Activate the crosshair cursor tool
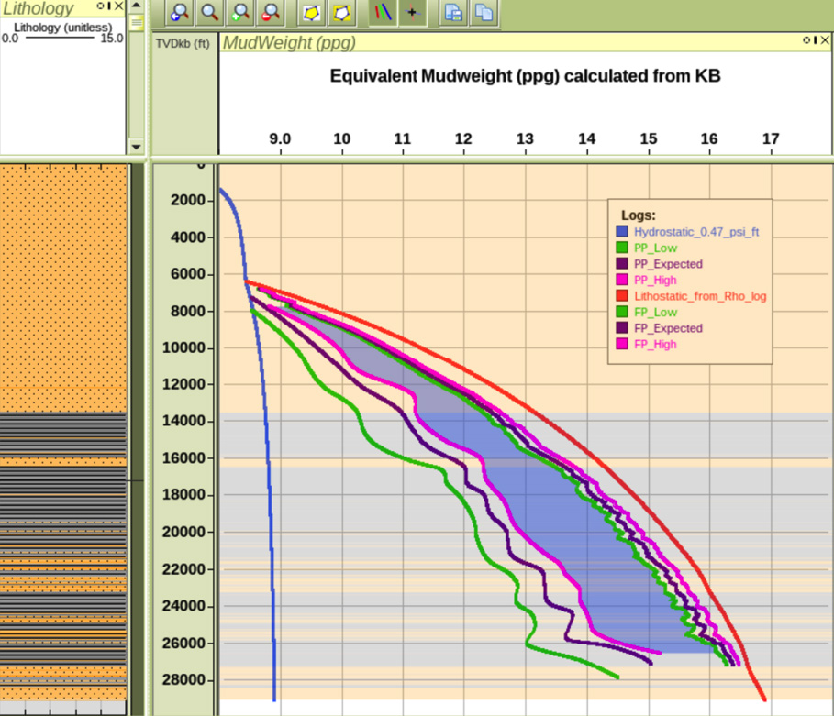Screen dimensions: 834x716 [x=412, y=12]
